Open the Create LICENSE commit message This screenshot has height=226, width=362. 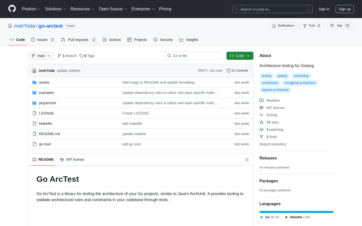[x=135, y=113]
